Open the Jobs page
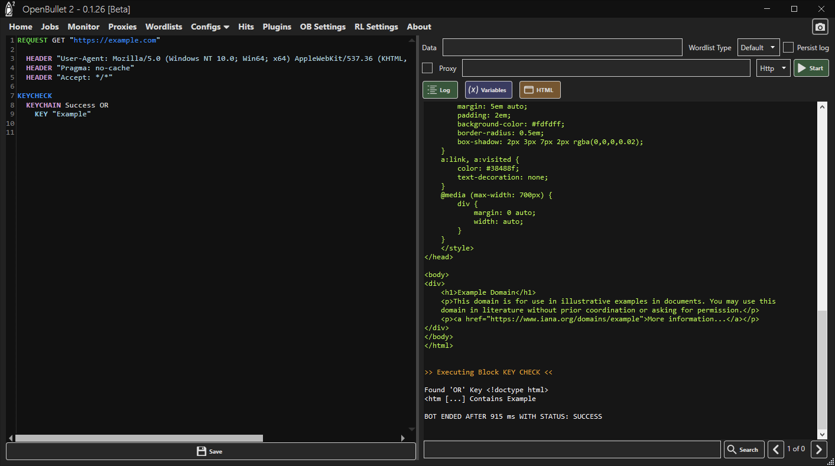Screen dimensions: 835x466 coord(50,27)
